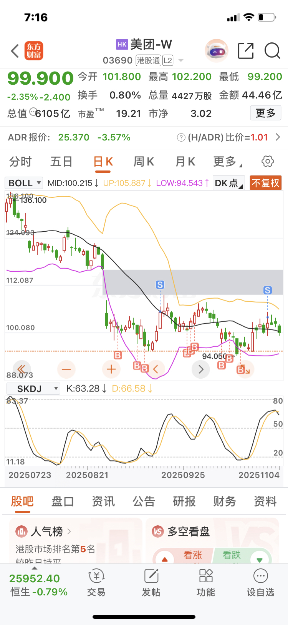Open the 功能 functions icon
This screenshot has height=625, width=288.
pyautogui.click(x=206, y=576)
